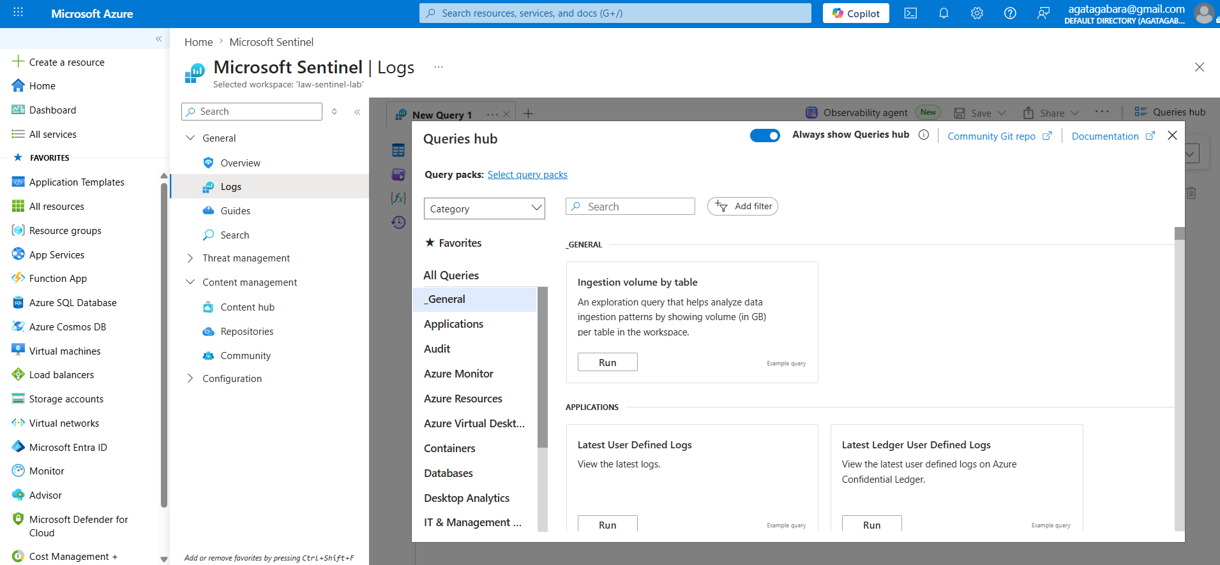Open the notifications bell
Viewport: 1220px width, 565px height.
pyautogui.click(x=944, y=13)
